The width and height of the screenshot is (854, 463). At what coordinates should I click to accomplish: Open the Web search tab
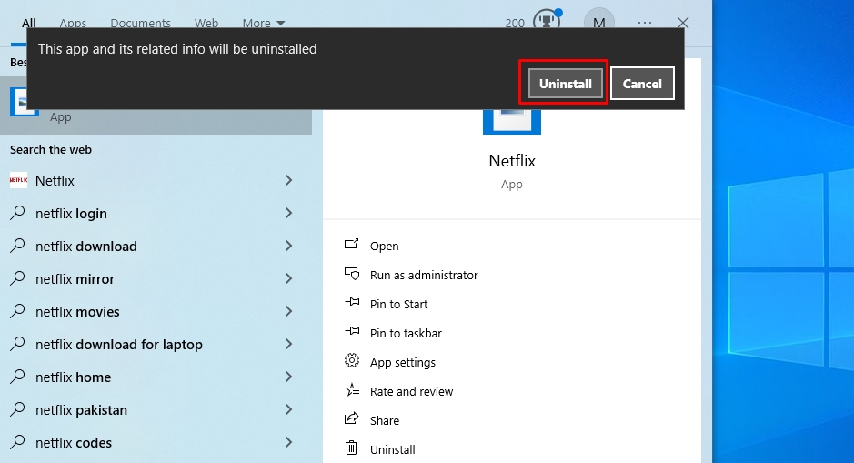(x=206, y=24)
